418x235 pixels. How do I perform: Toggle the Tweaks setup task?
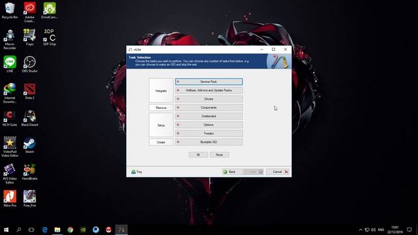209,133
